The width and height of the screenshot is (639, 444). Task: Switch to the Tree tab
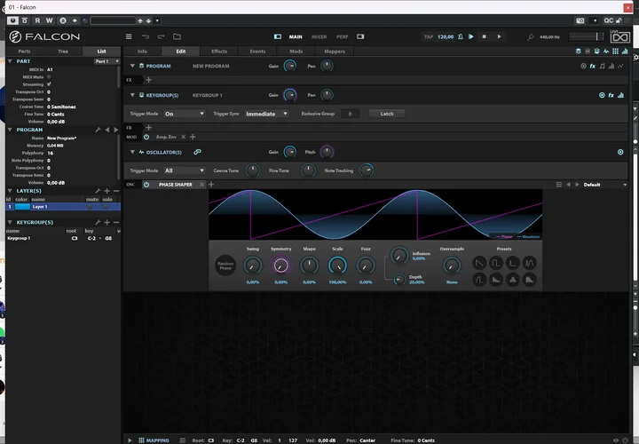[x=61, y=52]
